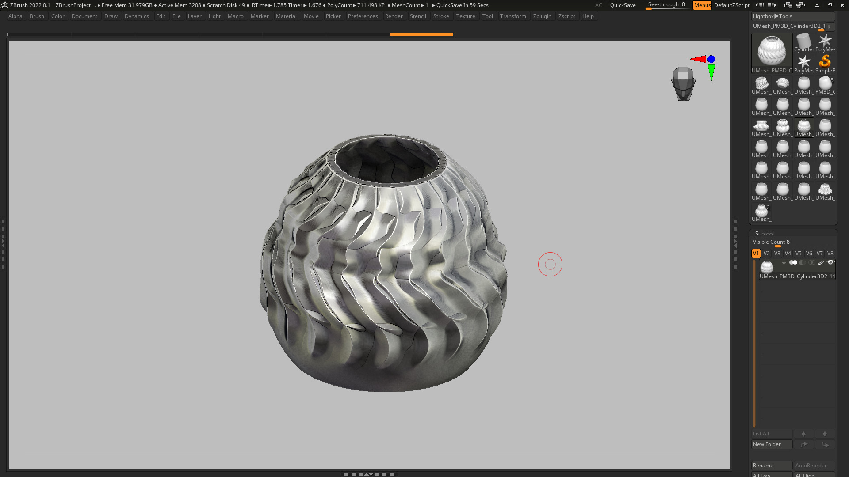Click the QuickSave In 59 Secs text
849x477 pixels.
click(x=462, y=5)
